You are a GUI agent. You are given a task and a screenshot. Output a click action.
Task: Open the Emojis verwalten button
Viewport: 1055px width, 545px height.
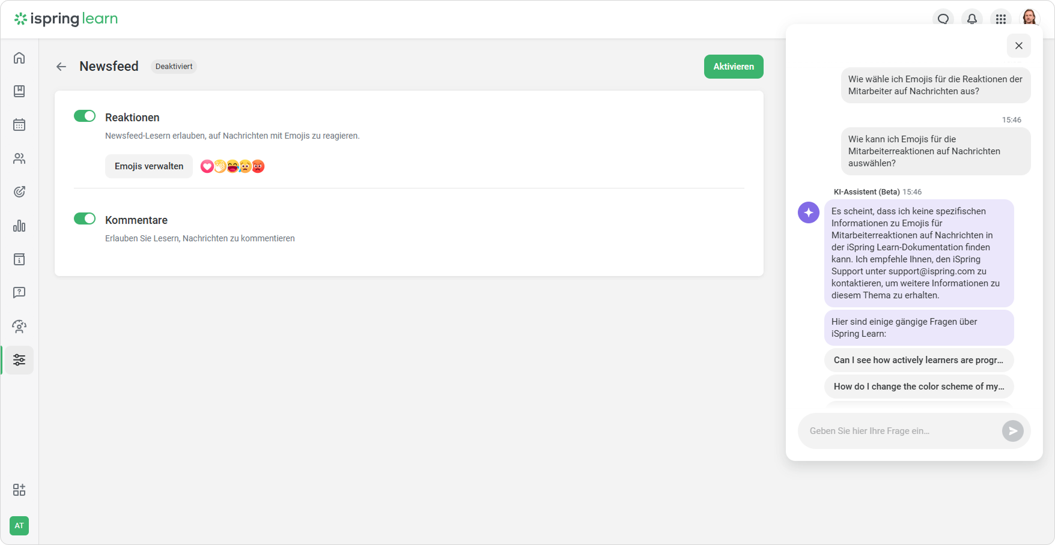click(149, 166)
